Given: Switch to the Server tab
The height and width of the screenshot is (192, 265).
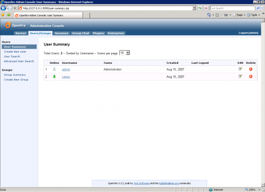Looking at the screenshot, I should [21, 33].
